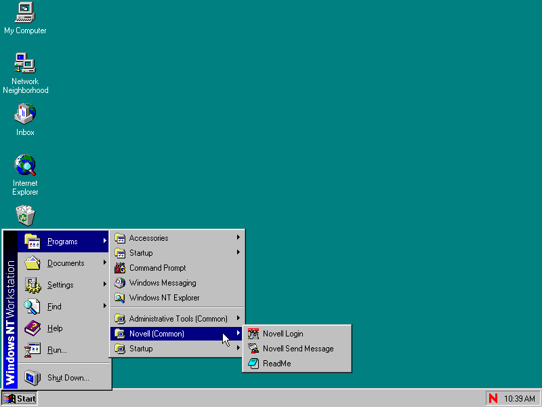Open Help from the Start menu
Image resolution: width=542 pixels, height=407 pixels.
pos(63,328)
